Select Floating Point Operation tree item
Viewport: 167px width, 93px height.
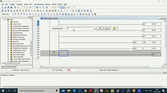(x=20, y=48)
